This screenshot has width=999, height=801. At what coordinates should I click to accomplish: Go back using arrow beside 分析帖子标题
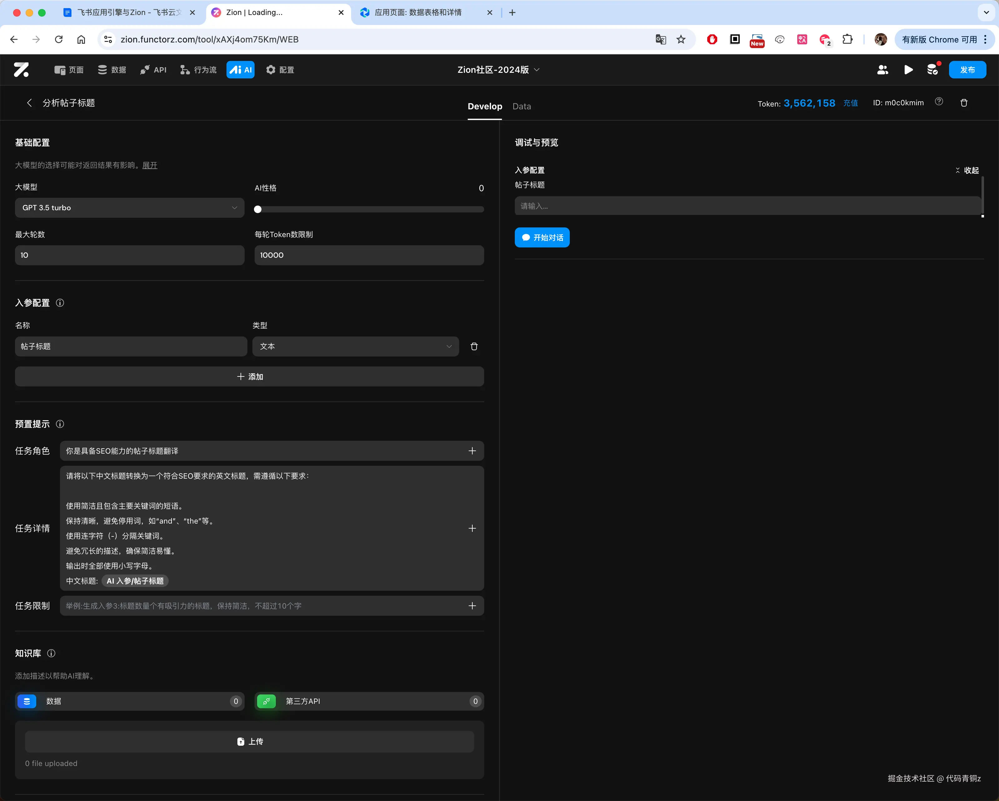[30, 103]
